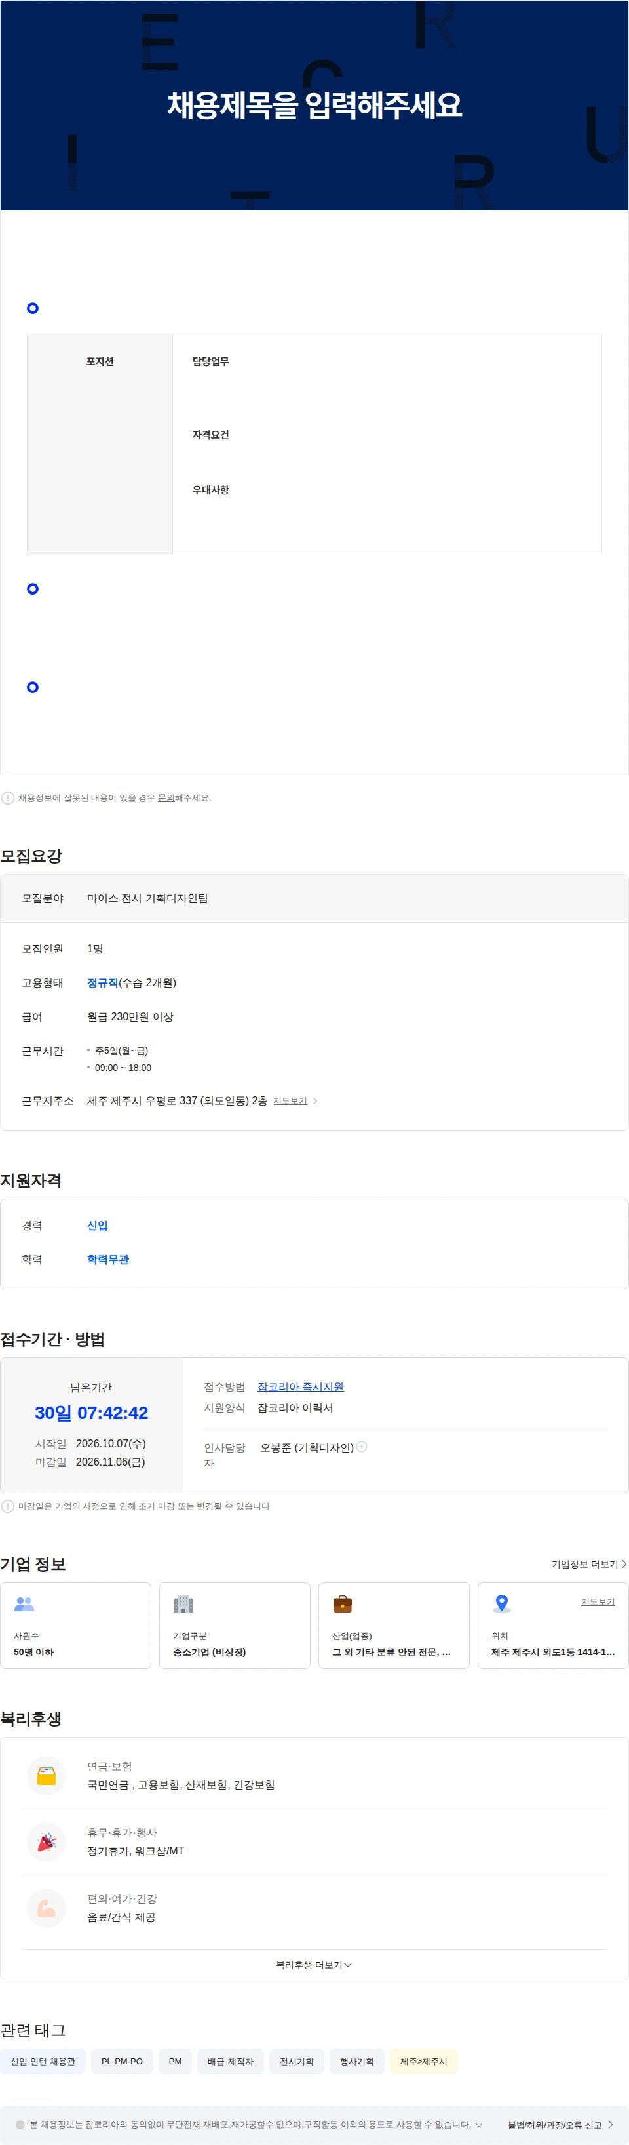Click 불법/허위/과장/오류 신고 link
The width and height of the screenshot is (629, 2145).
click(x=560, y=2124)
